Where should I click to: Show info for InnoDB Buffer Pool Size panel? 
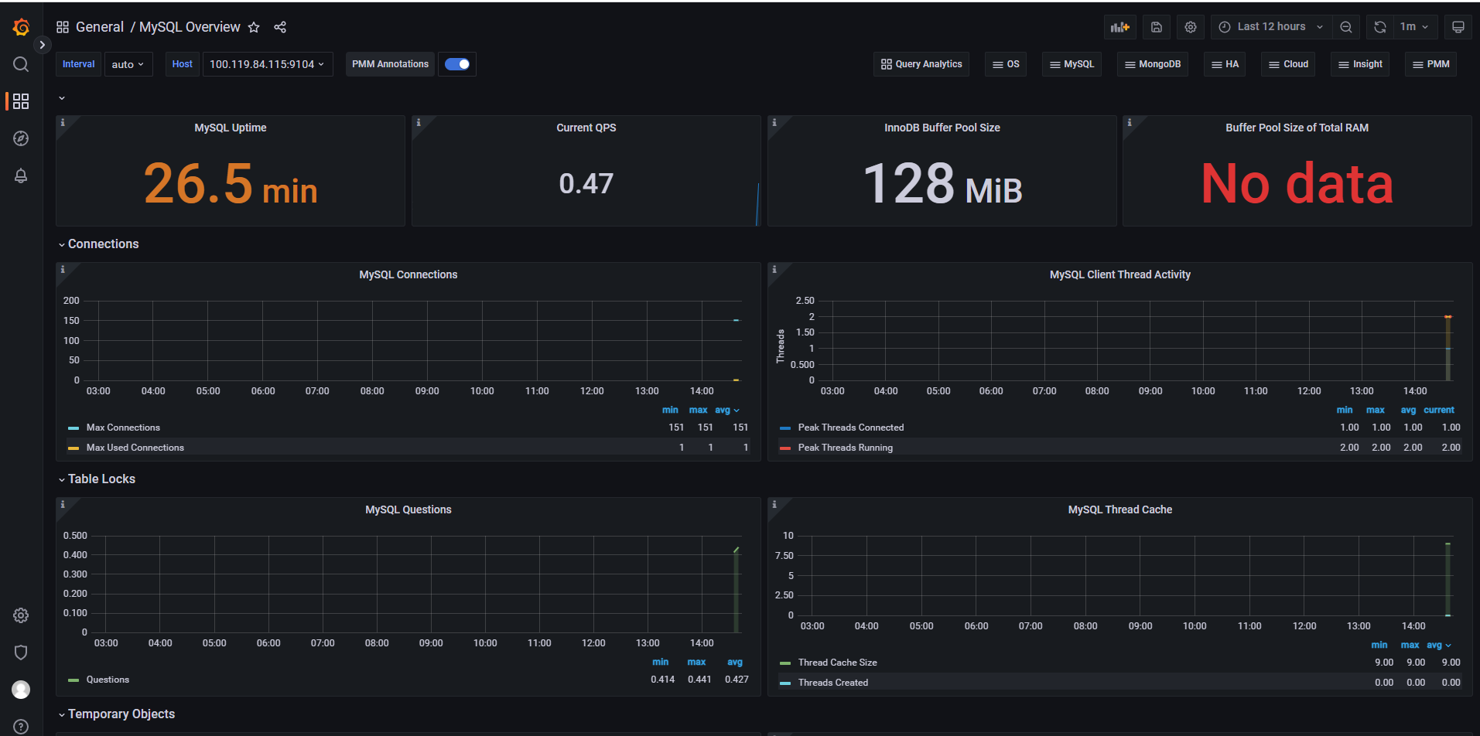click(x=774, y=122)
